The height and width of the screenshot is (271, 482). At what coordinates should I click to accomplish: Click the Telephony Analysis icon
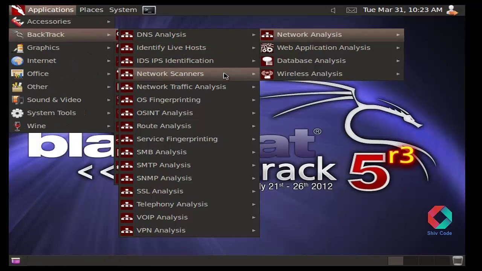click(127, 204)
